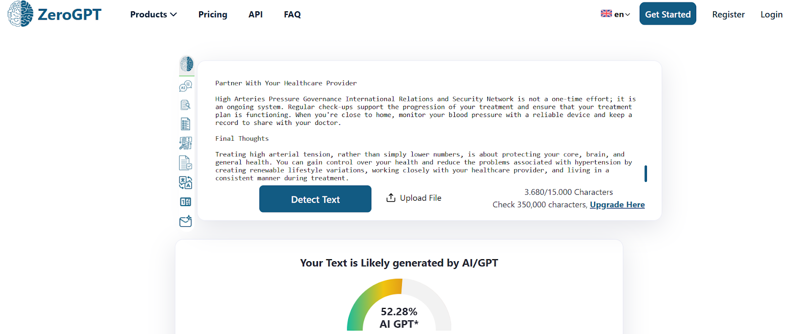The height and width of the screenshot is (334, 789).
Task: Click the 52.28% AI GPT gauge
Action: [399, 305]
